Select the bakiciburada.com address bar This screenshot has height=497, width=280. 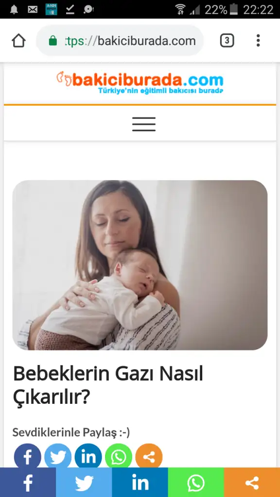click(120, 41)
